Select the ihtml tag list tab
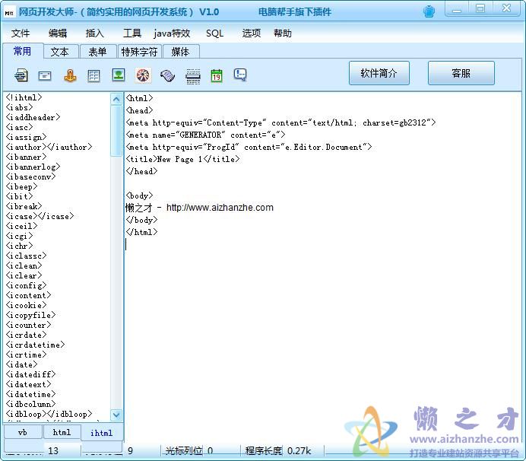The image size is (526, 461). click(x=102, y=433)
